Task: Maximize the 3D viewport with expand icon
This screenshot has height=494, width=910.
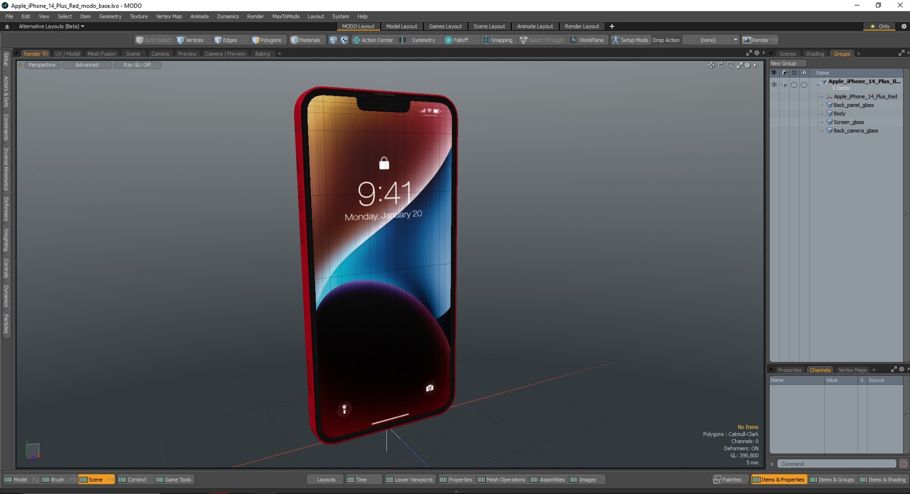Action: [x=739, y=65]
